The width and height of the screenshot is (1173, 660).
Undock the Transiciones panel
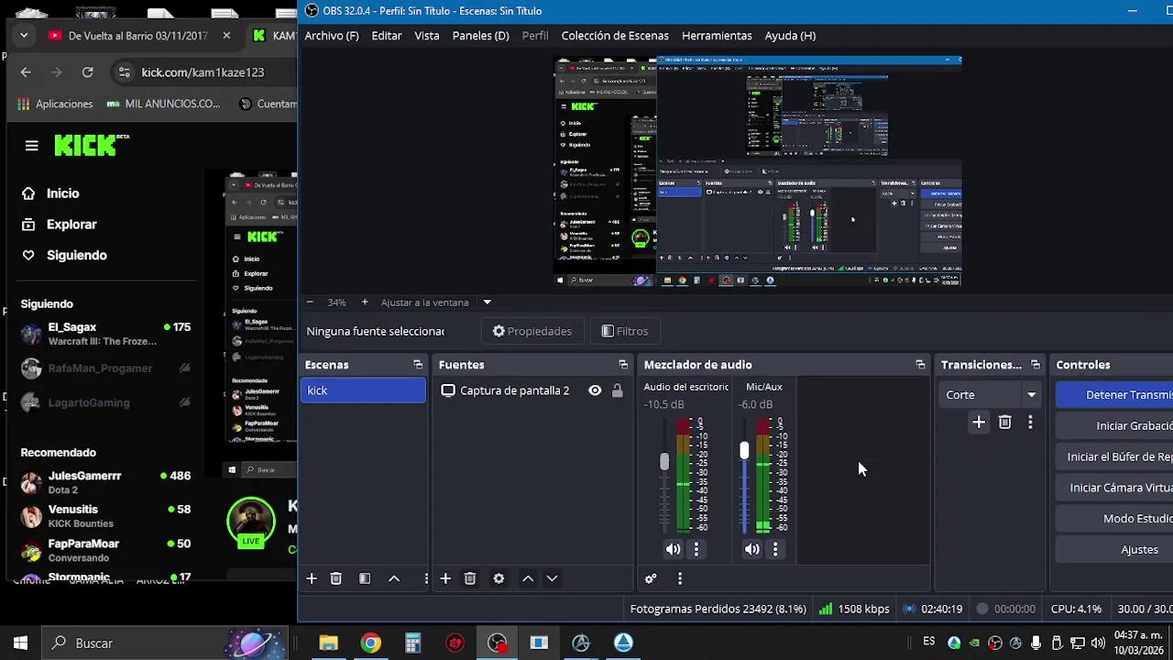1036,365
